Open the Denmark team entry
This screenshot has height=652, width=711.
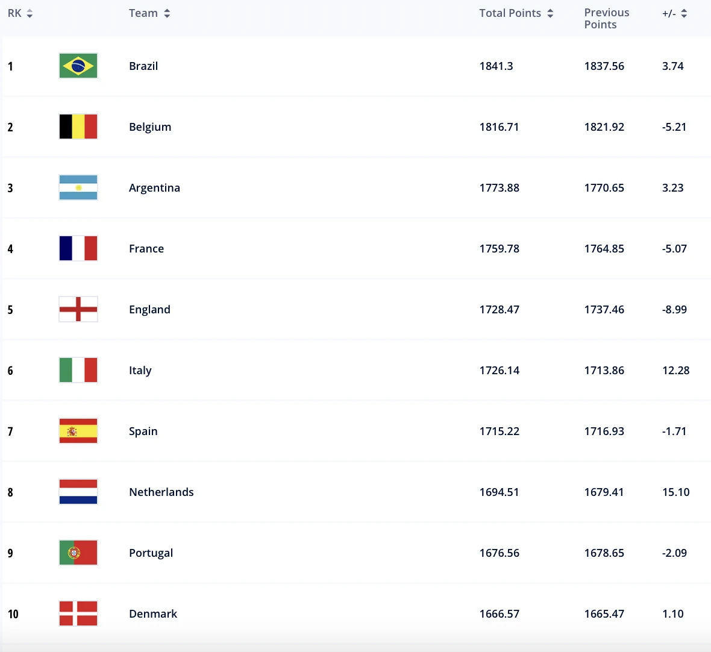click(153, 613)
